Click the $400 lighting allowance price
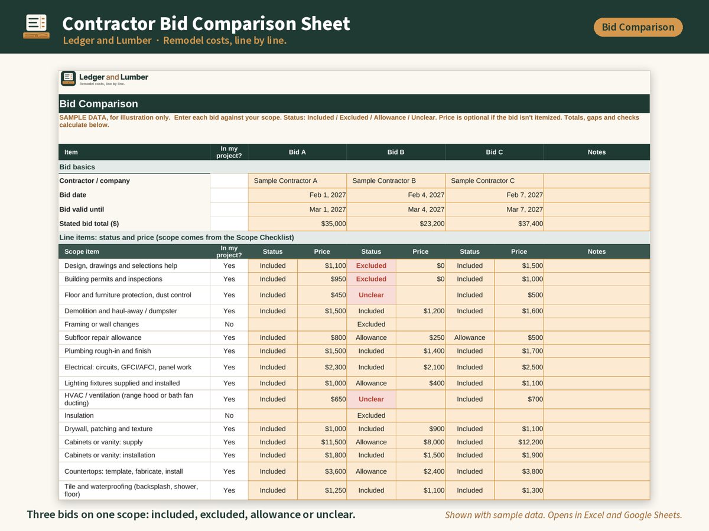Screen dimensions: 709x531 [421, 383]
